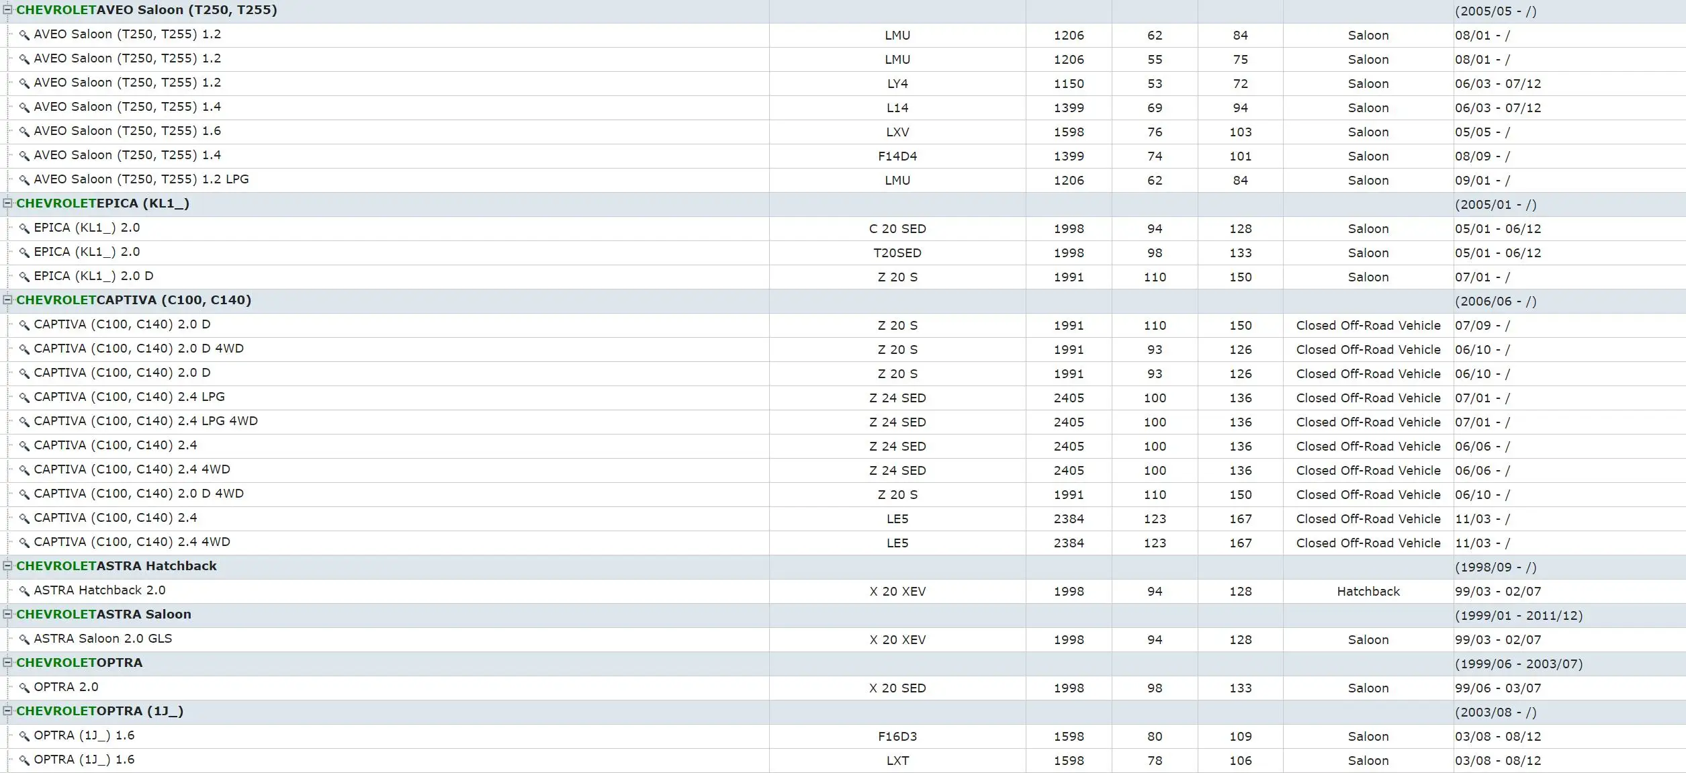This screenshot has width=1686, height=773.
Task: Click magnifier icon beside OPTRA (1J_) 1.6 LXT row
Action: [x=24, y=760]
